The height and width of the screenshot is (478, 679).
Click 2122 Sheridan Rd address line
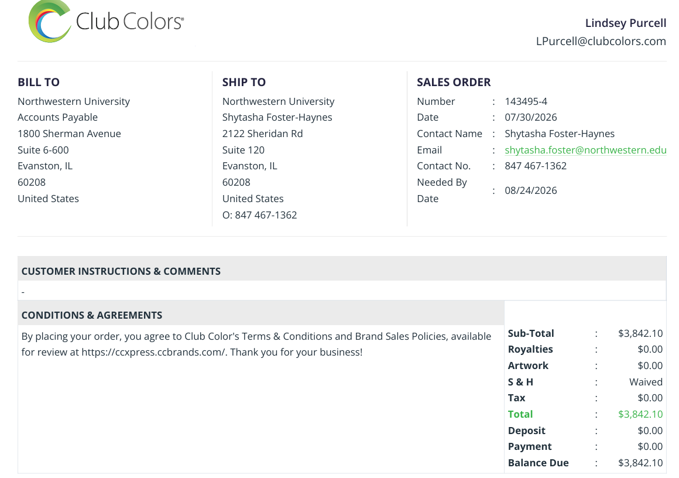coord(262,134)
